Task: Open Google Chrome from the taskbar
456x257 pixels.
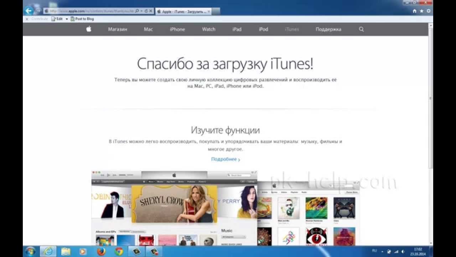Action: [x=119, y=251]
